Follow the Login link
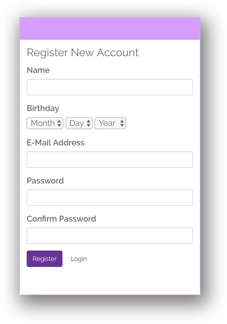 (x=79, y=259)
